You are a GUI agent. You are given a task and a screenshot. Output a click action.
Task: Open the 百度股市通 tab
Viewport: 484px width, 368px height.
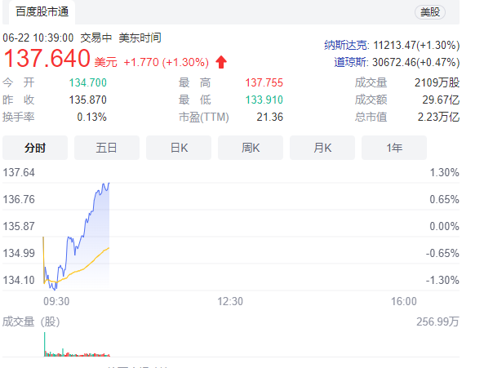42,11
